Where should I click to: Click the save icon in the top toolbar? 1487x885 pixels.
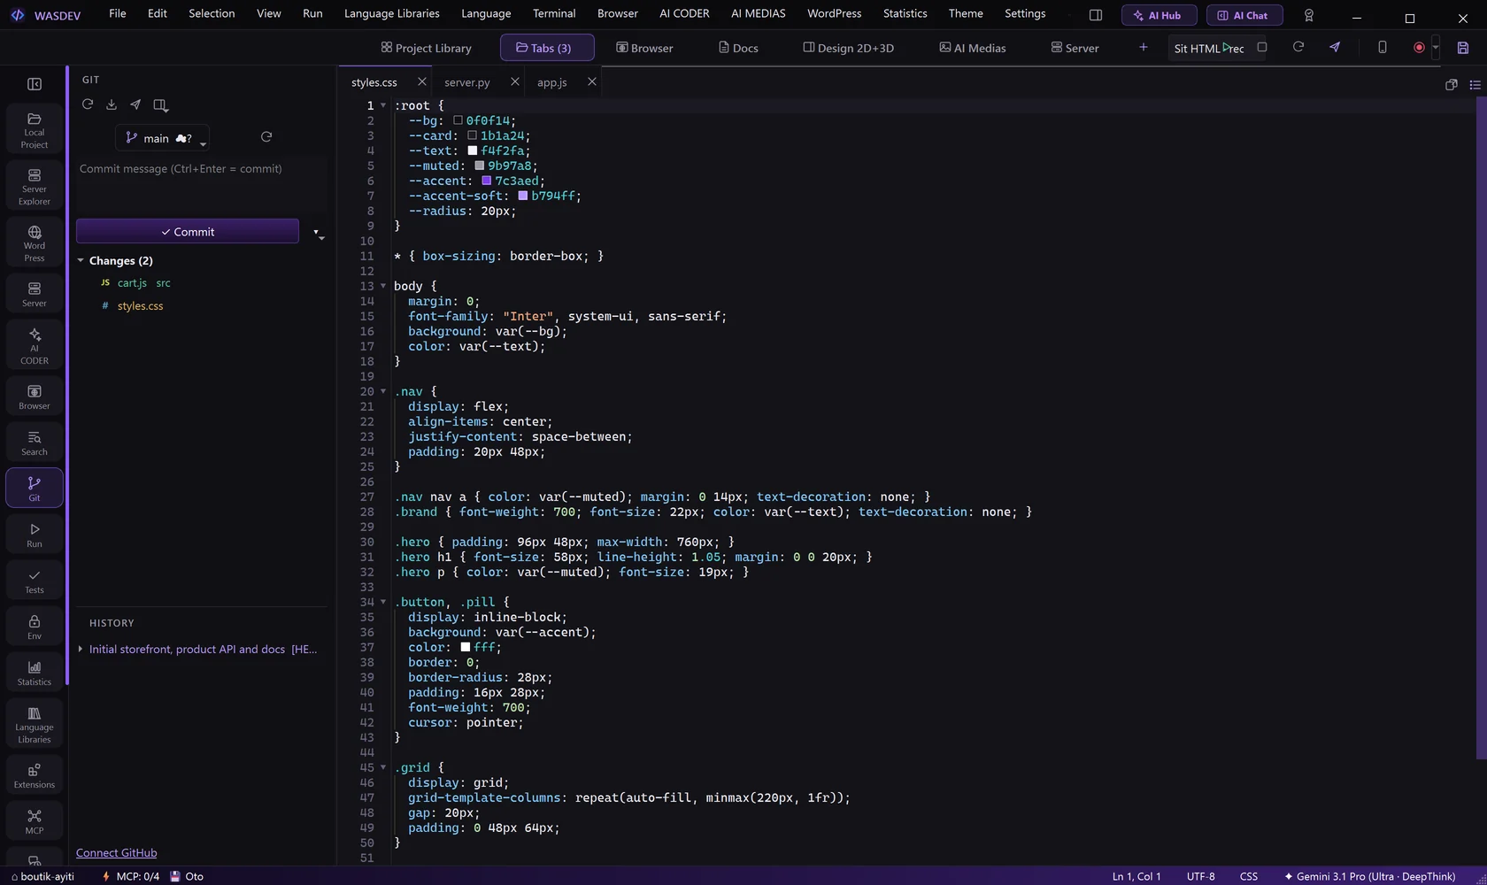pyautogui.click(x=1463, y=48)
